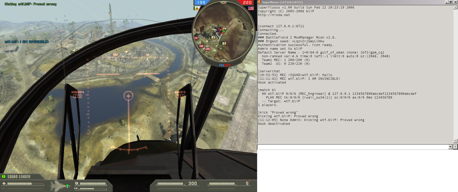
Task: Click the ']kick "Proved wrong"' command line
Action: (278, 112)
